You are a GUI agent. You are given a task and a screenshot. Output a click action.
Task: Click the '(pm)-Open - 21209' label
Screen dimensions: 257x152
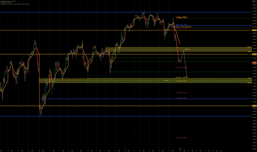(x=181, y=93)
